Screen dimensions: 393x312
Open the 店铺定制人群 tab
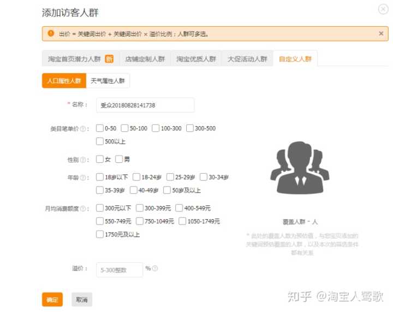145,59
